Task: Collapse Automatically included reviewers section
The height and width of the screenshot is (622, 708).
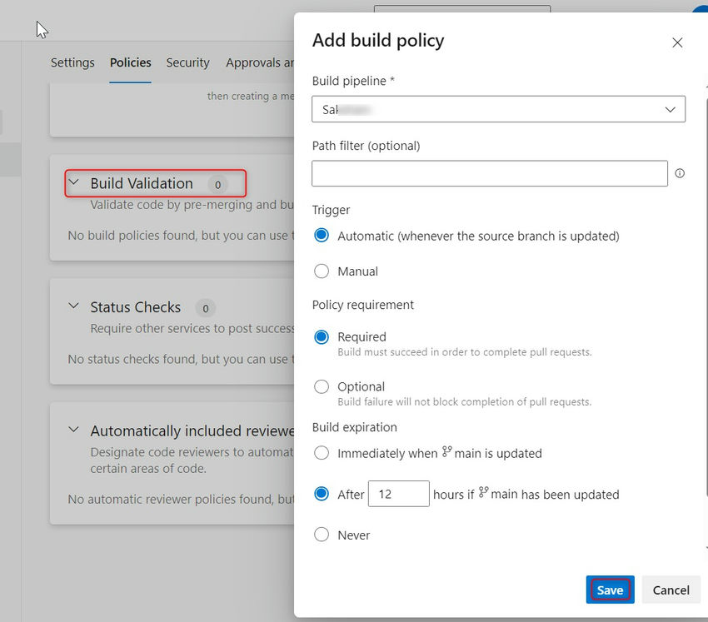Action: click(x=74, y=430)
